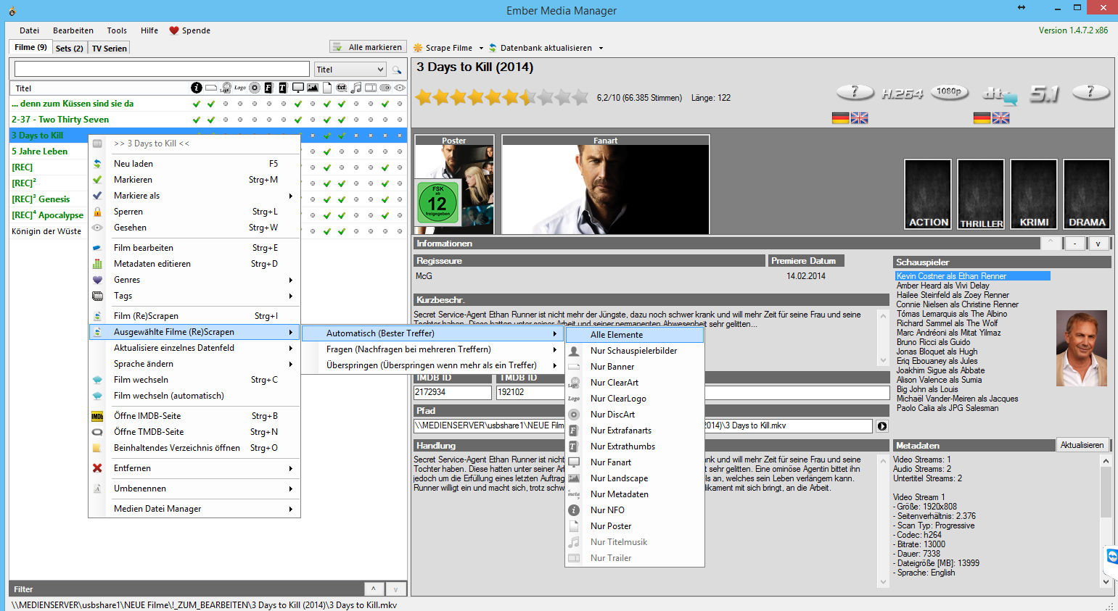Click the Extrafanarts F column header icon

click(268, 88)
